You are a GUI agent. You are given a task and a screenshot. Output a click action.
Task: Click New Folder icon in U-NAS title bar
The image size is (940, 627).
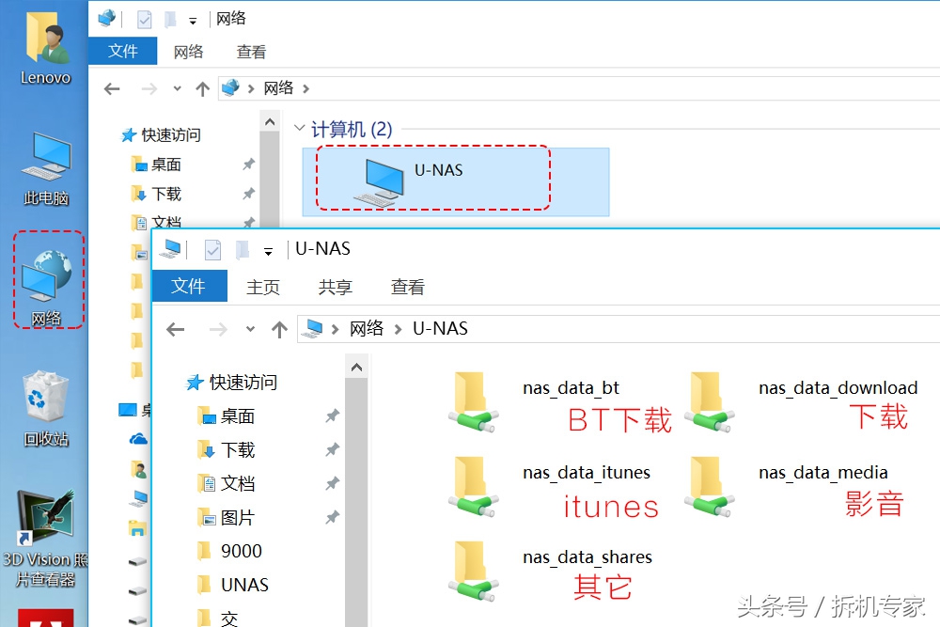point(243,249)
